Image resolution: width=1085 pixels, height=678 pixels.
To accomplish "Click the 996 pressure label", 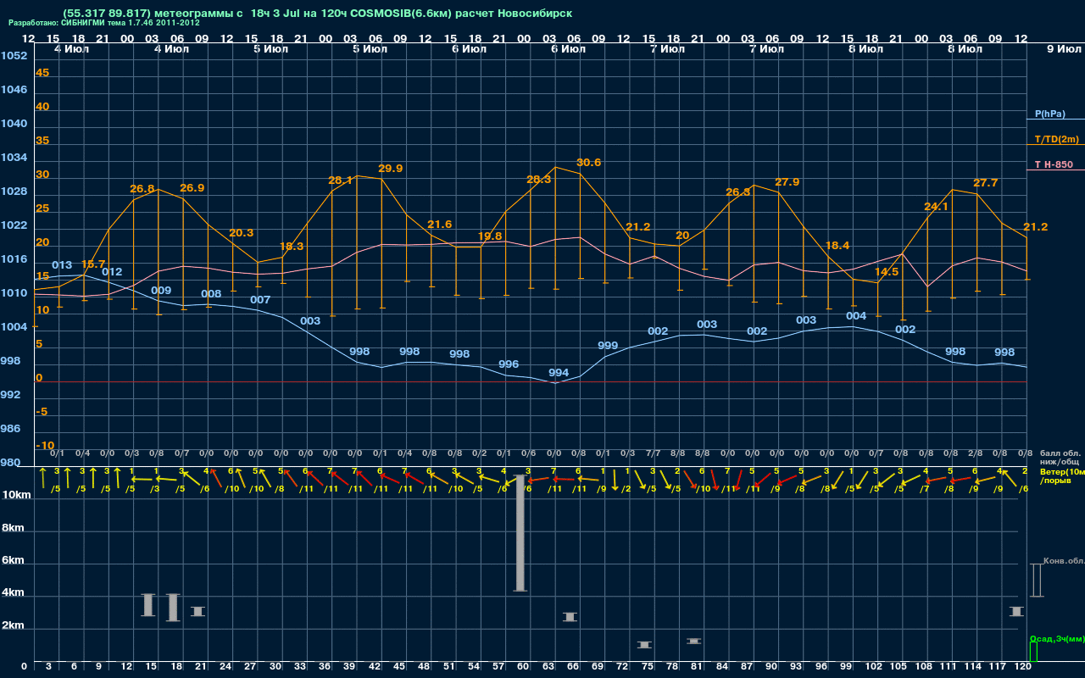I will [x=509, y=364].
